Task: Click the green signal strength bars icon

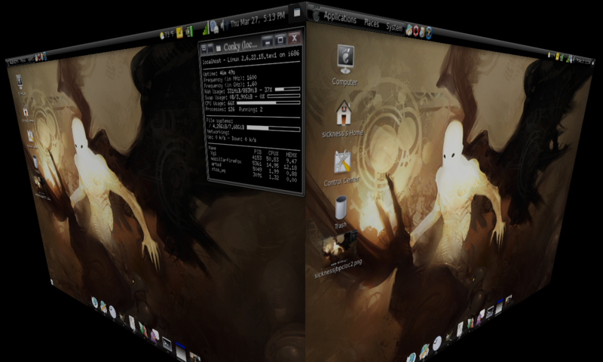Action: point(206,28)
